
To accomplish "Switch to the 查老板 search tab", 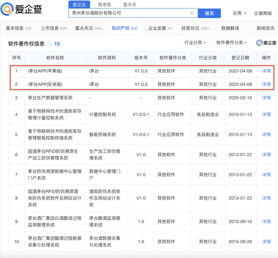I will click(x=105, y=5).
